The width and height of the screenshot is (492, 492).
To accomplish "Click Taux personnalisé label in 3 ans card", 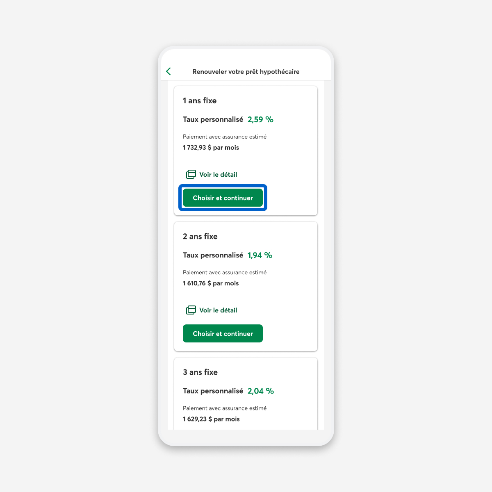I will pyautogui.click(x=213, y=391).
